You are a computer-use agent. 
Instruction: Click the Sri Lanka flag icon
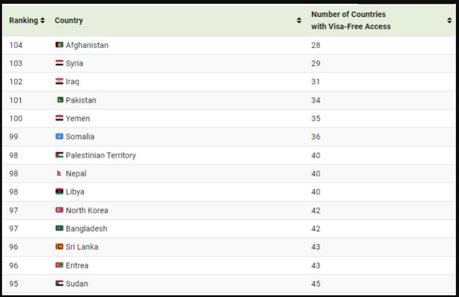(59, 247)
